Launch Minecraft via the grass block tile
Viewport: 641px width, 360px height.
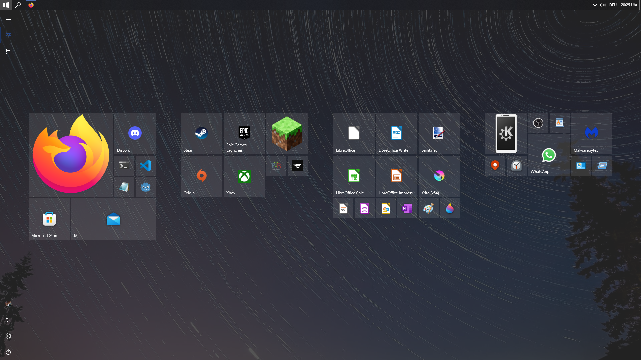click(287, 134)
